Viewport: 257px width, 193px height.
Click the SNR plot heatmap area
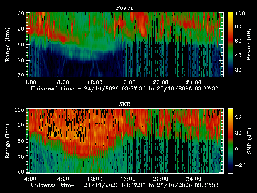(125, 141)
